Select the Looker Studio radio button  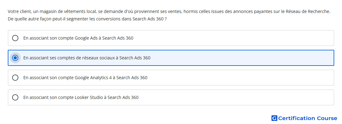15,97
